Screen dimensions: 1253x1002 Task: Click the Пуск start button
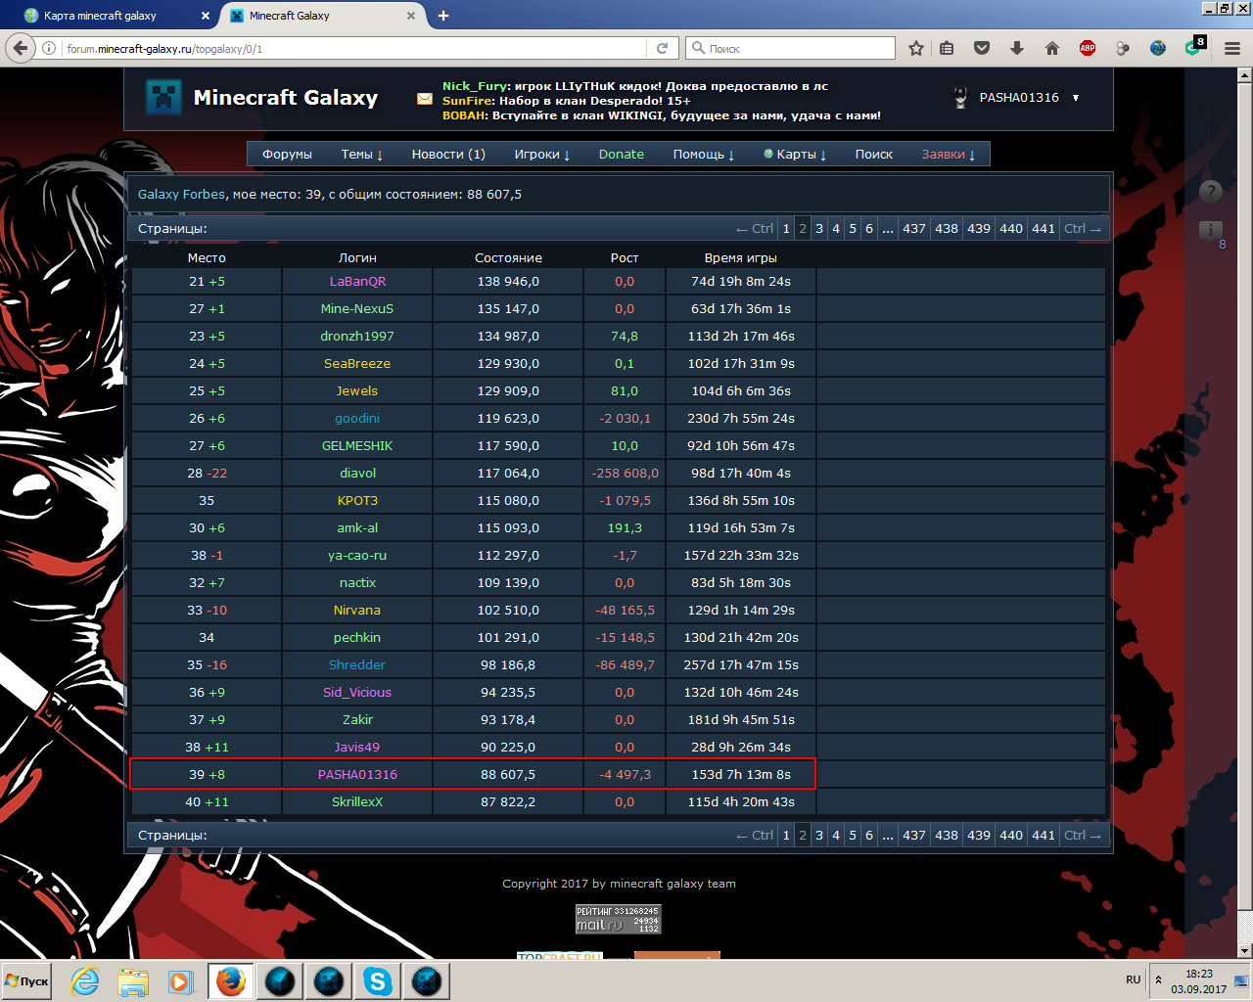pos(26,980)
